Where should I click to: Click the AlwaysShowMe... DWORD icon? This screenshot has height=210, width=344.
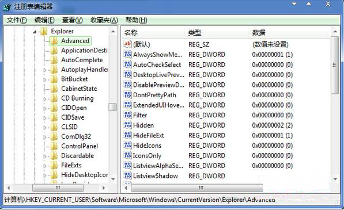tap(127, 54)
